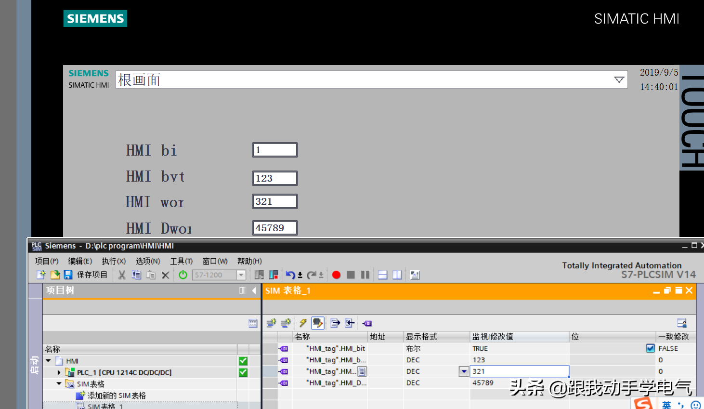The height and width of the screenshot is (409, 704).
Task: Toggle the green checkbox beside HMI project
Action: coord(243,361)
